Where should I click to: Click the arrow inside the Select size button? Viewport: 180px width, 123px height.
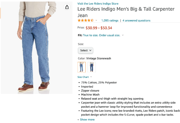90,50
